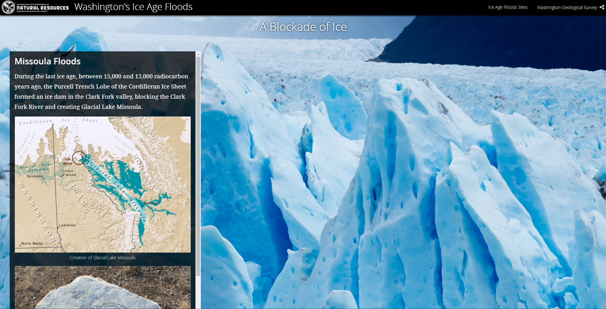Screen dimensions: 606x309
Task: Click the Walla Walla label on the map
Action: (32, 243)
